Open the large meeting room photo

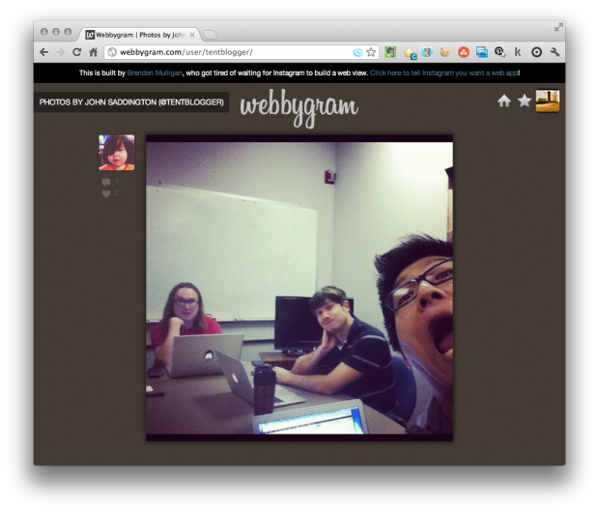click(x=299, y=288)
